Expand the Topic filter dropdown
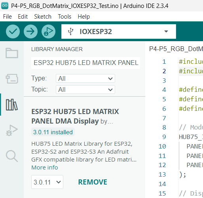 point(85,89)
